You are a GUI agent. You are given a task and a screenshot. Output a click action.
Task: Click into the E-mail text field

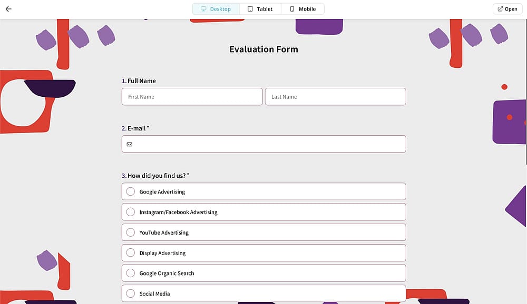[x=264, y=144]
